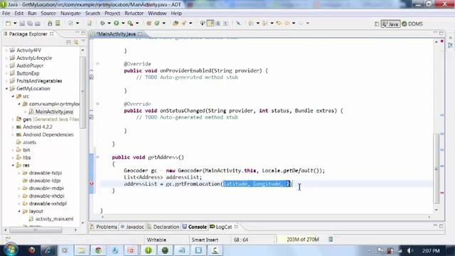Click the Back navigation arrow icon
455x256 pixels.
click(287, 23)
